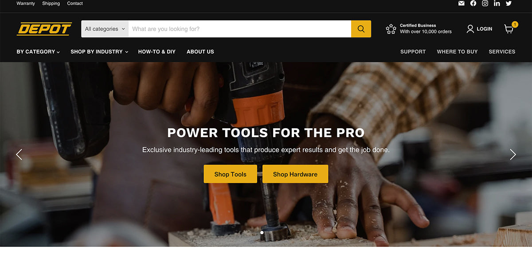Go to the About Us page
The width and height of the screenshot is (532, 266).
click(x=200, y=52)
